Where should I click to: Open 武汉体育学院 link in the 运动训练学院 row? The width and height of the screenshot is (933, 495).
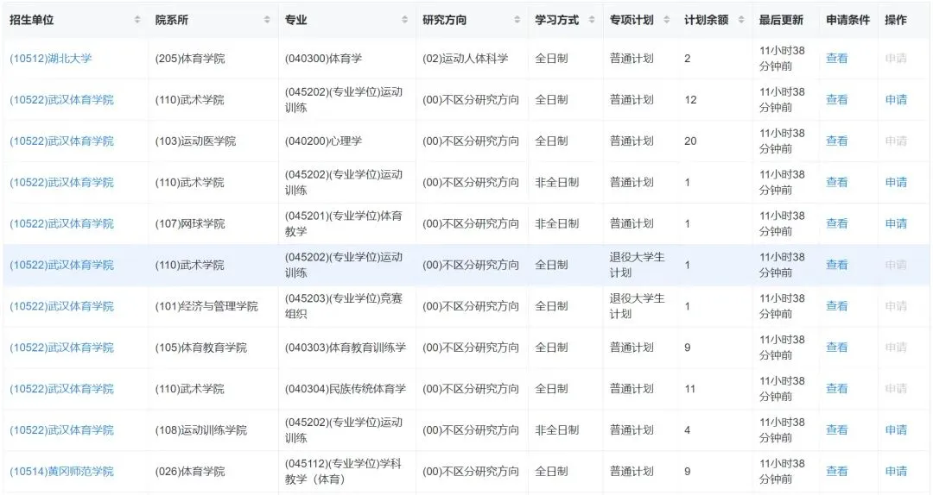point(61,429)
